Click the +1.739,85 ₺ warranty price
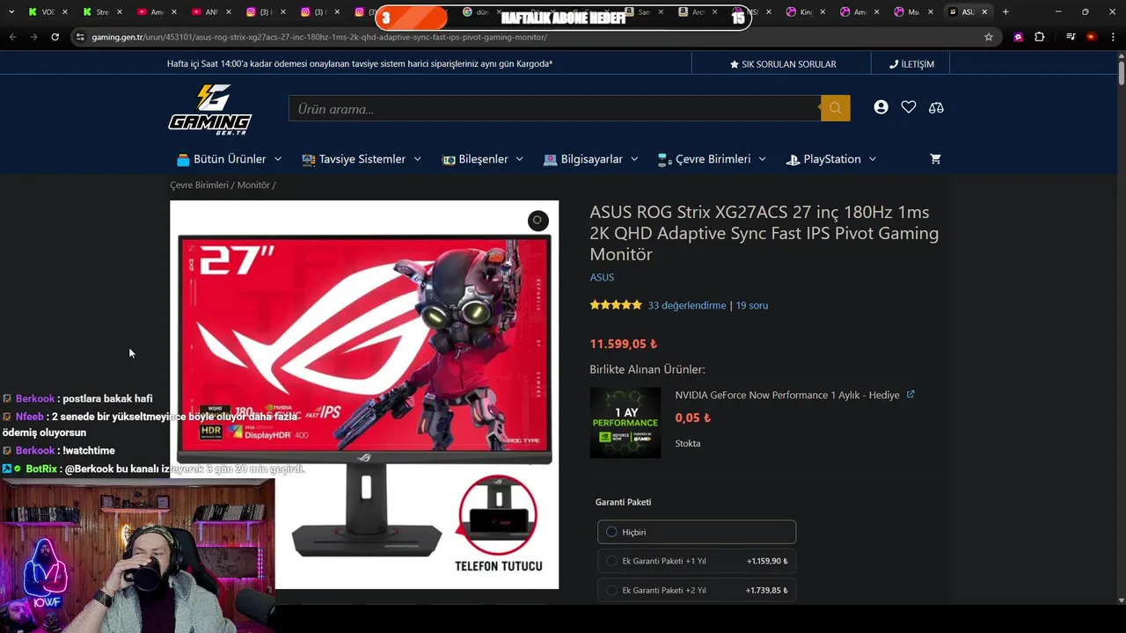This screenshot has width=1126, height=633. (x=767, y=590)
